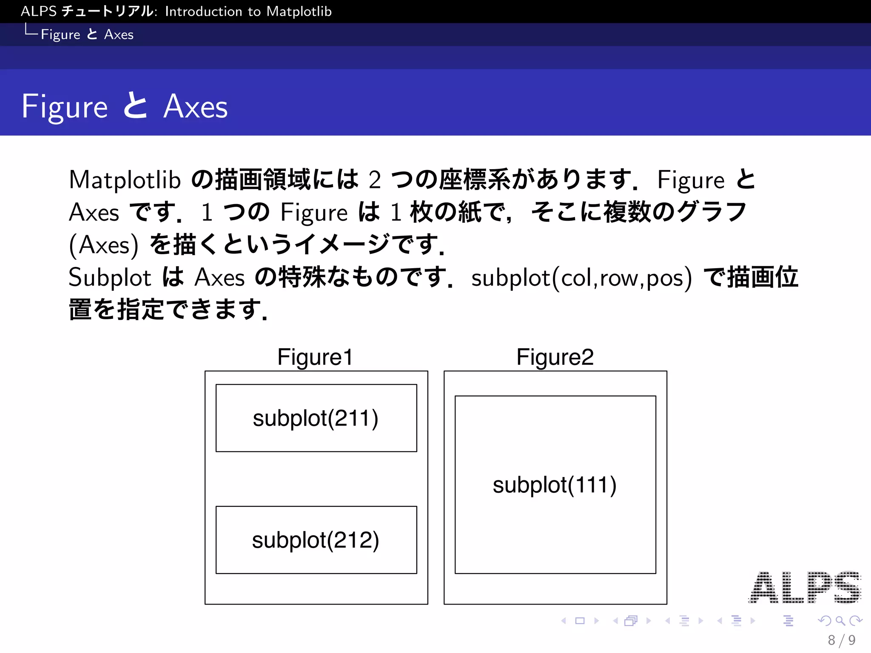
Task: Click the subsection navigation icon
Action: 684,621
